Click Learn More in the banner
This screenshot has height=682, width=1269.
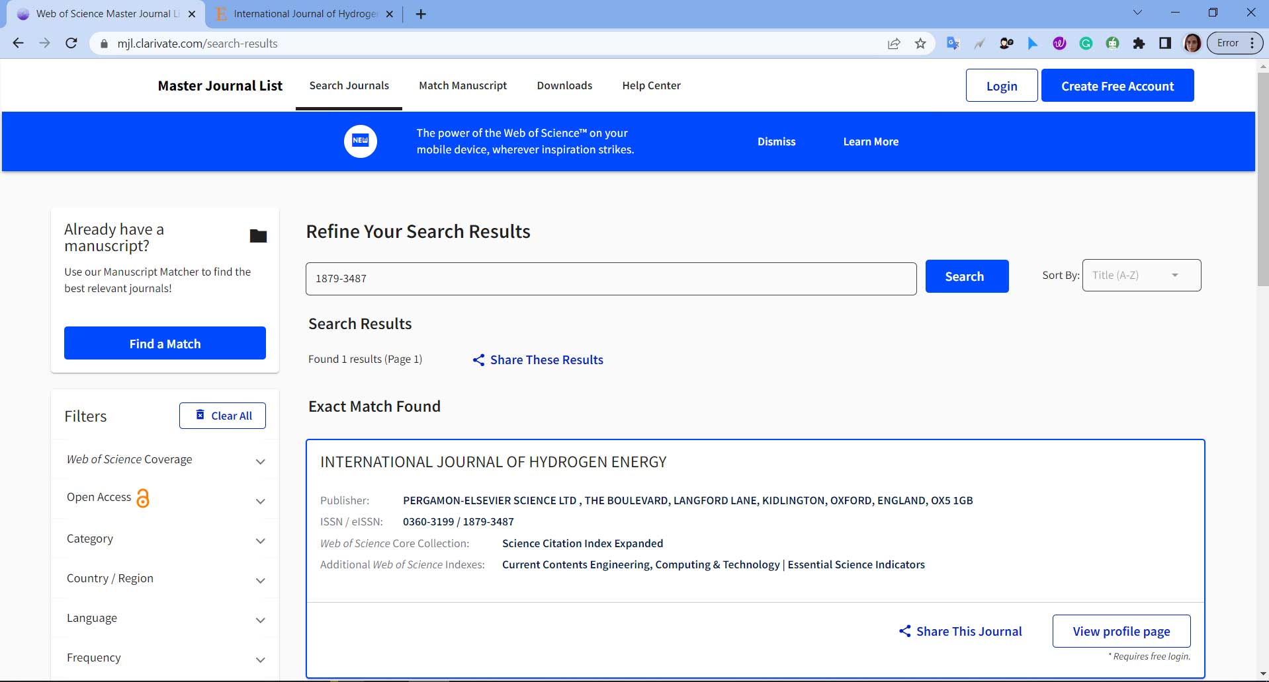pyautogui.click(x=871, y=141)
